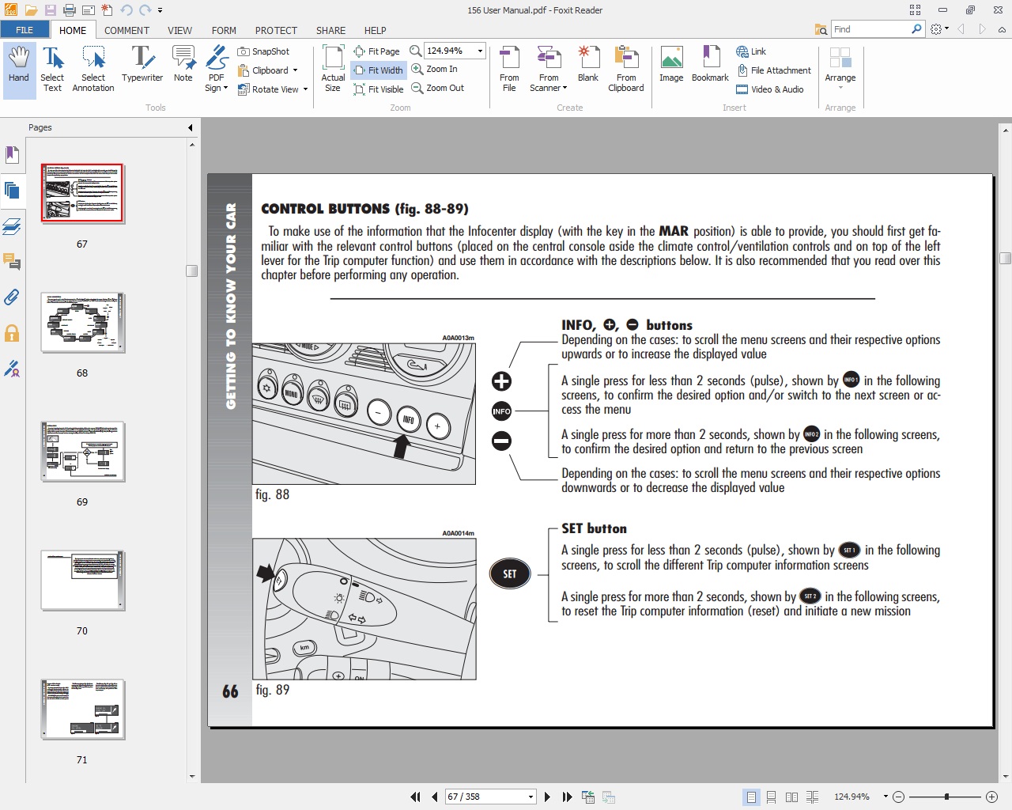Expand the zoom percentage dropdown
The width and height of the screenshot is (1012, 810).
pyautogui.click(x=480, y=51)
